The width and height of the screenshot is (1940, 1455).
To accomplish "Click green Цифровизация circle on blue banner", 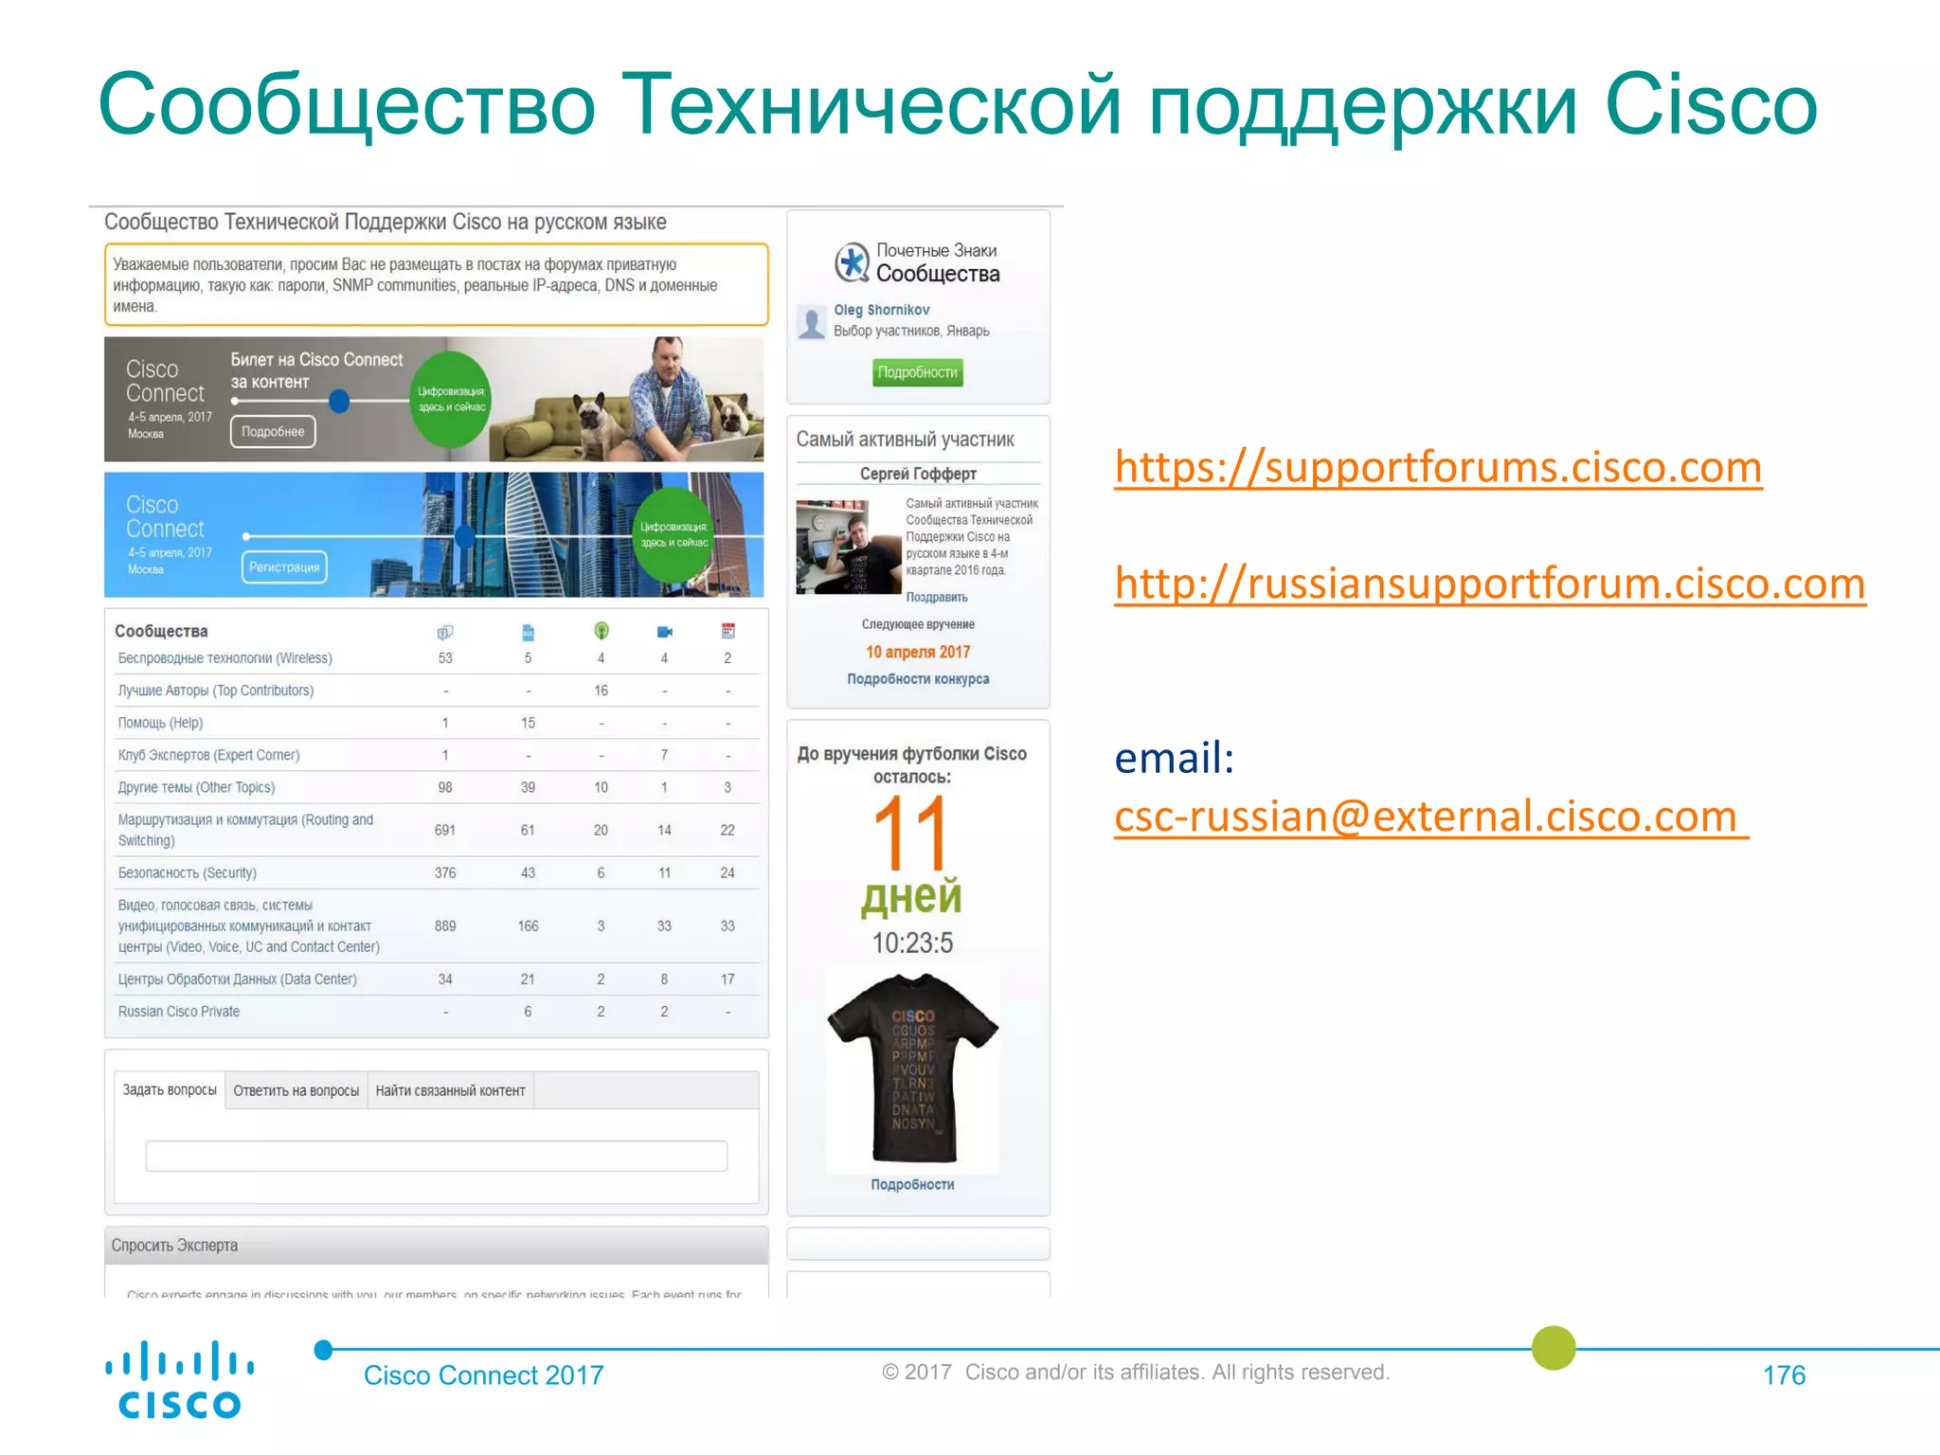I will point(674,535).
